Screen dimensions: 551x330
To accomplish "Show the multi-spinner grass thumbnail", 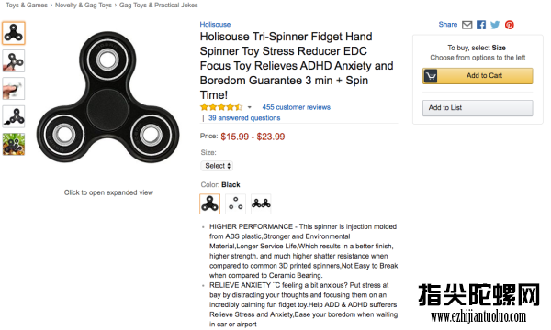I will (x=14, y=144).
